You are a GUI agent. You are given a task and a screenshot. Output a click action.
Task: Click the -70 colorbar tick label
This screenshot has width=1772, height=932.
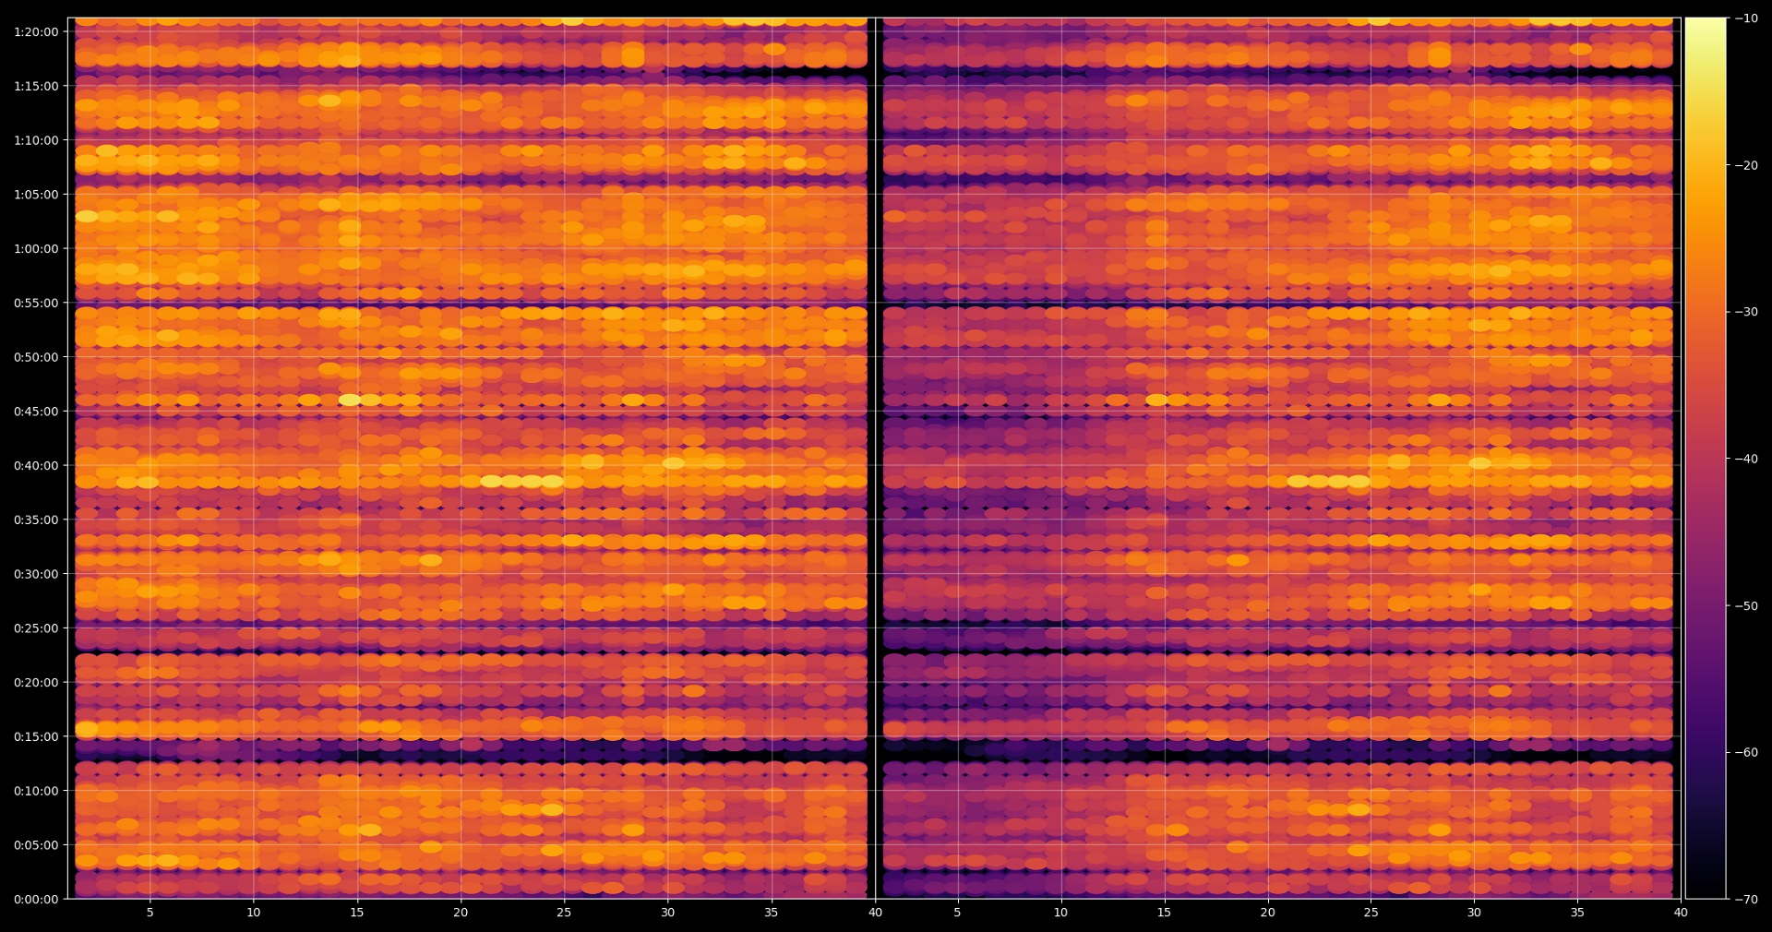(x=1746, y=900)
